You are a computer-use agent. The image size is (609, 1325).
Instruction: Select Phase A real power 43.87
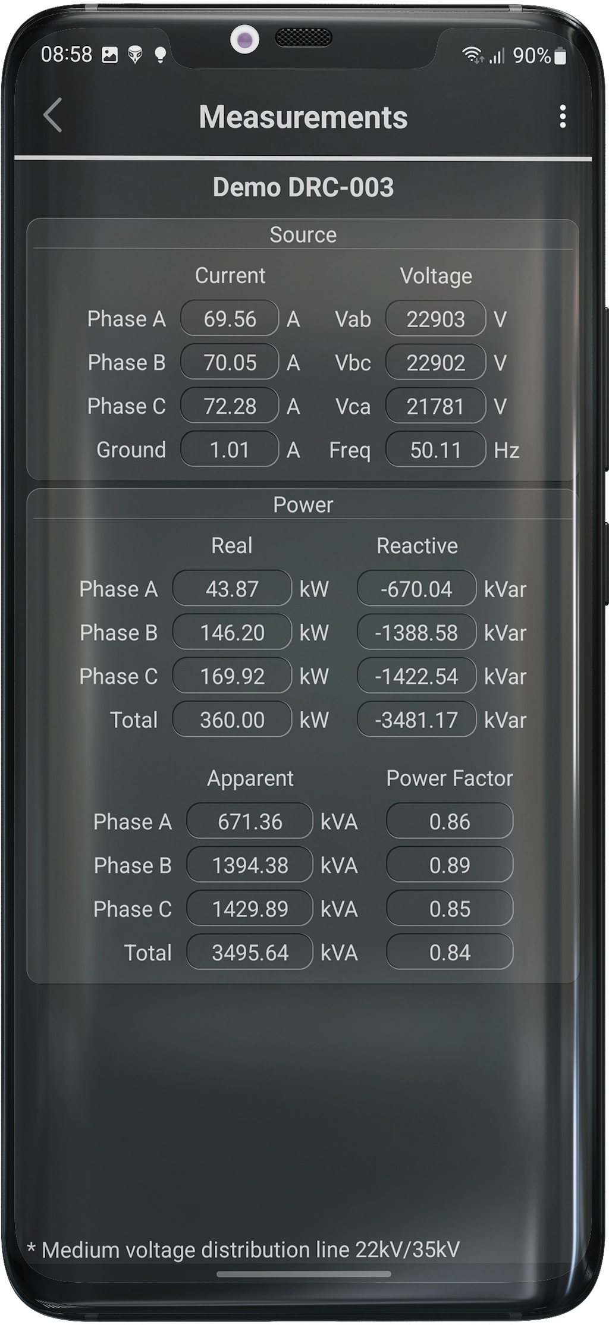click(232, 589)
